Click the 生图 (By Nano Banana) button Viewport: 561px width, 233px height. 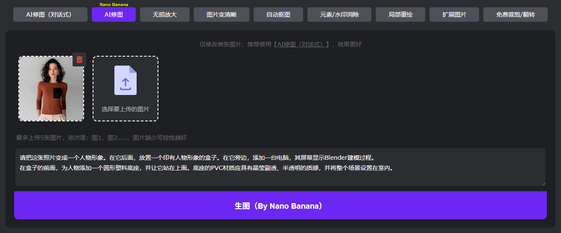280,205
